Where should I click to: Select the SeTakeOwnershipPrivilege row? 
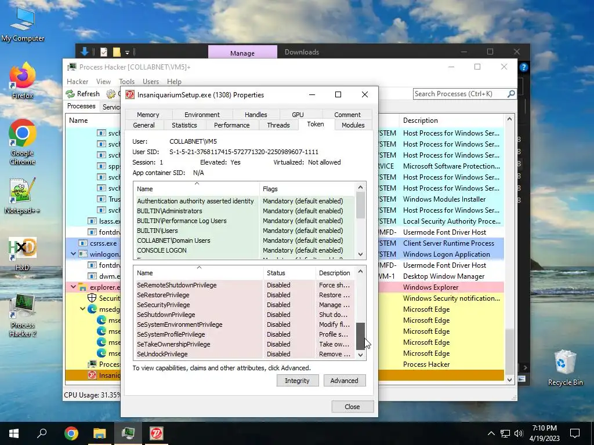pos(244,344)
